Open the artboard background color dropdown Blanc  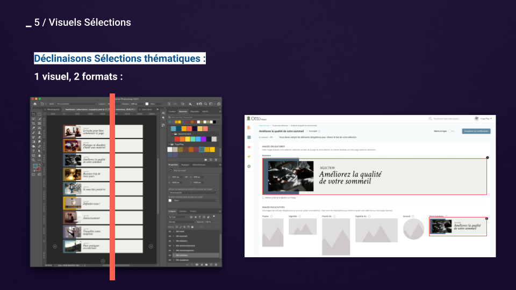pyautogui.click(x=196, y=200)
